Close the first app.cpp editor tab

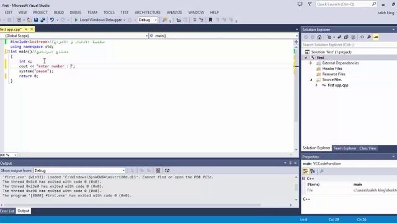point(32,29)
